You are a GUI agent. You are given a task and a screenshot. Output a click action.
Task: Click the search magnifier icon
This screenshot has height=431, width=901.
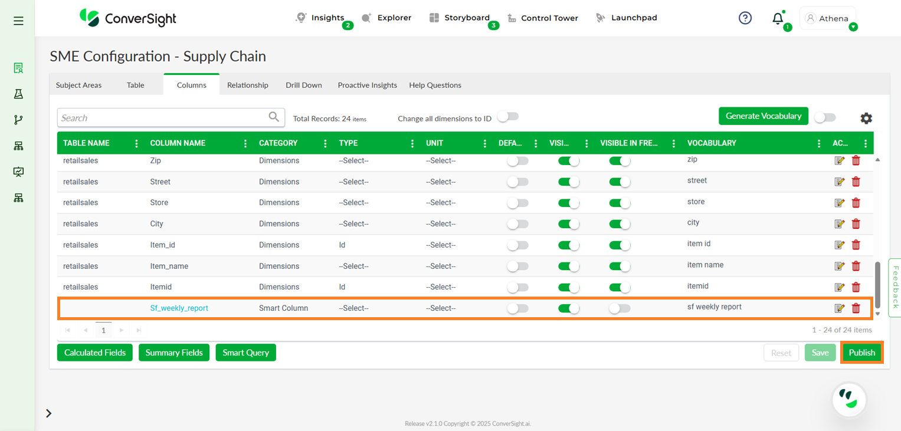point(274,117)
